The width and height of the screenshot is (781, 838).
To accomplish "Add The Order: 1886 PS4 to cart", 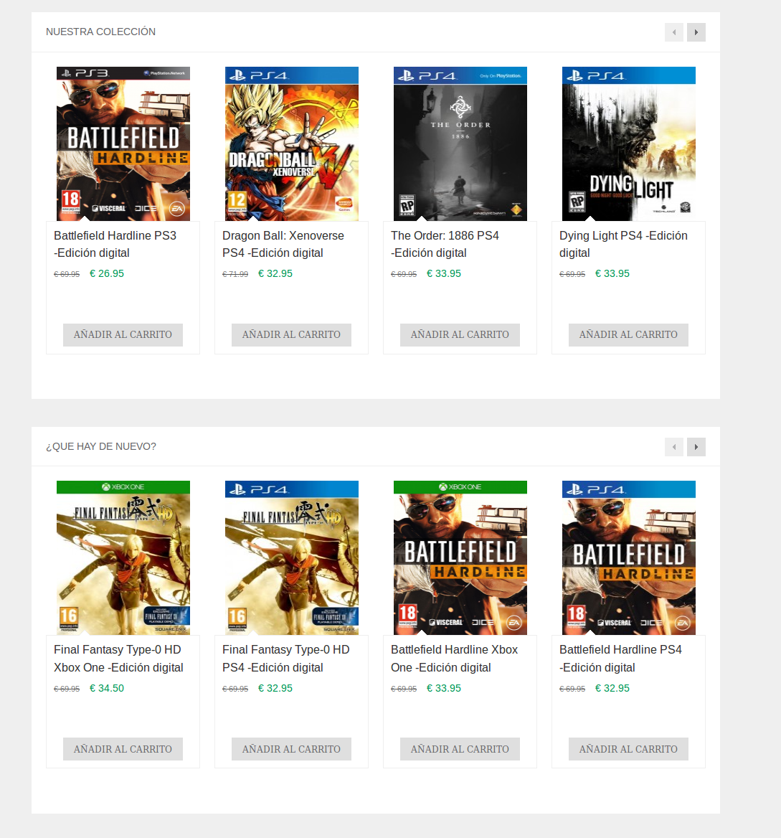I will [x=460, y=334].
